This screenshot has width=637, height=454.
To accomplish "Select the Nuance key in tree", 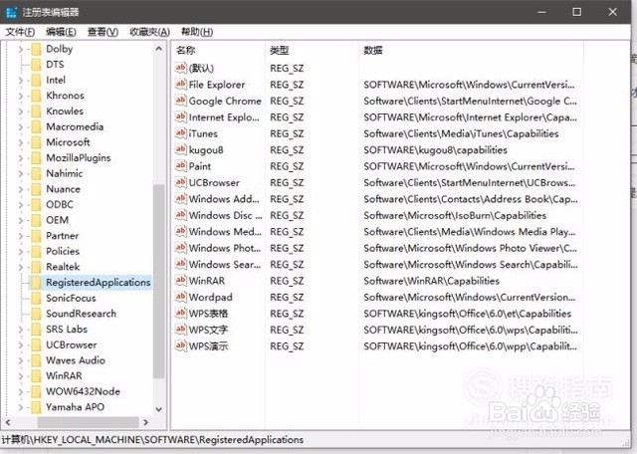I will pos(63,189).
